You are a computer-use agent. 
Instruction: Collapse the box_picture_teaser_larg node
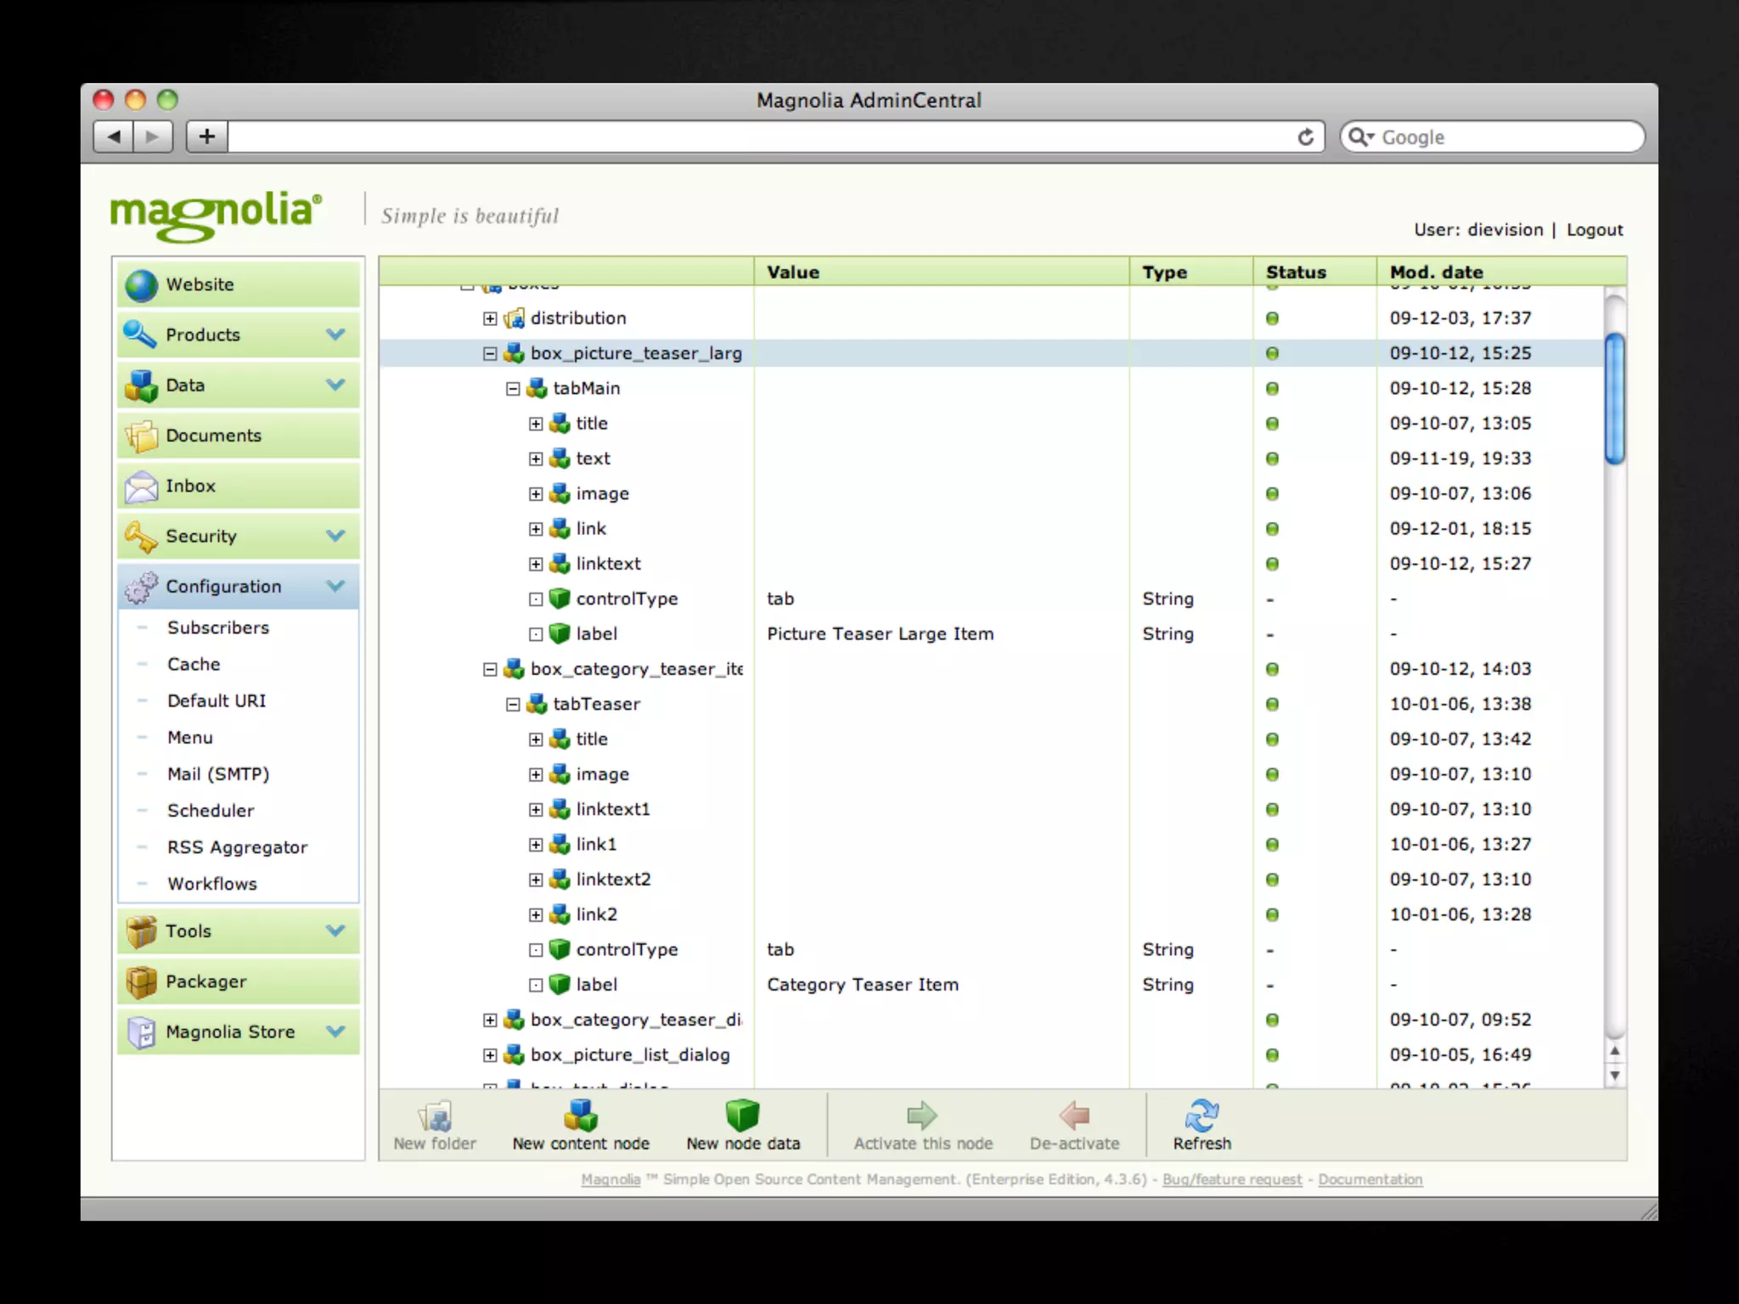490,353
